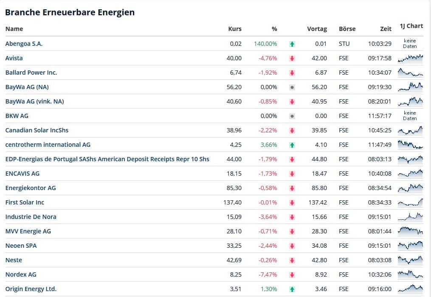The height and width of the screenshot is (297, 431).
Task: Click the 1J Chart column header
Action: tap(411, 26)
